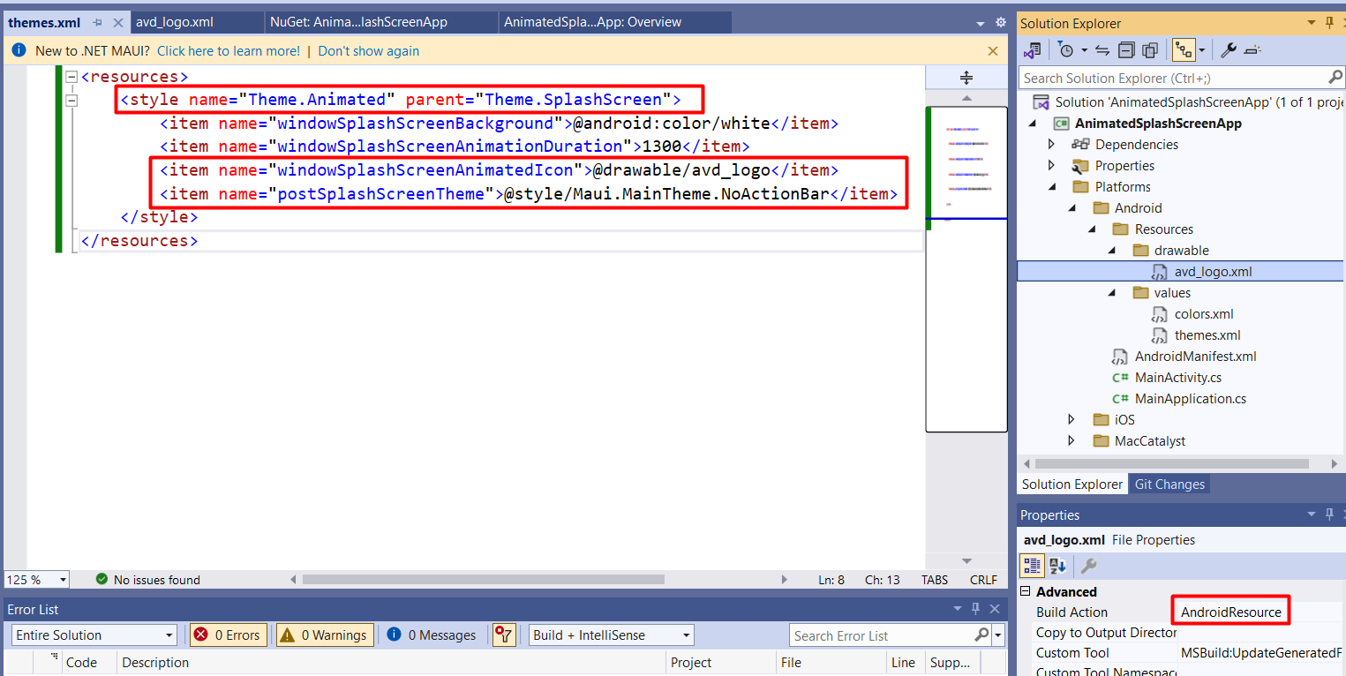The height and width of the screenshot is (676, 1346).
Task: Click 'Click here to learn more!' link
Action: point(229,51)
